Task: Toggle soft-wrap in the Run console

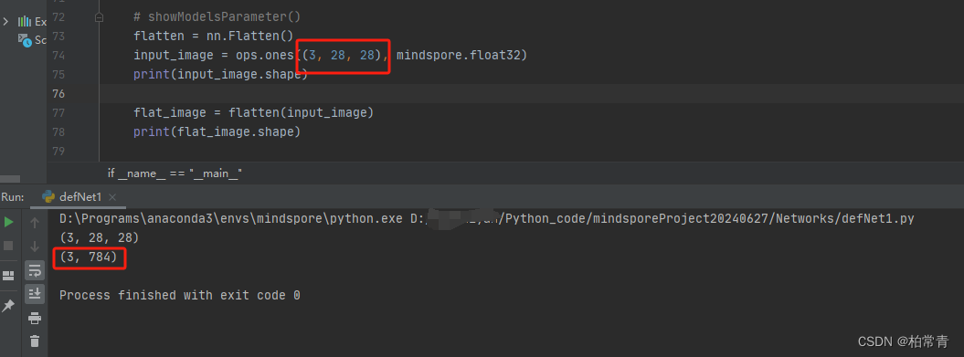Action: pos(35,270)
